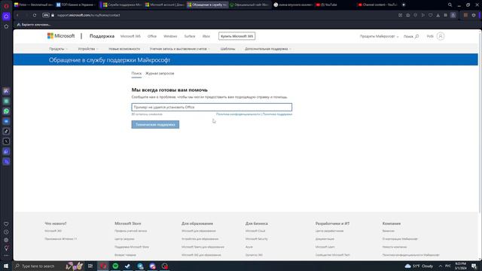Switch to the Microsoft account tab
The width and height of the screenshot is (482, 271).
coord(165,5)
